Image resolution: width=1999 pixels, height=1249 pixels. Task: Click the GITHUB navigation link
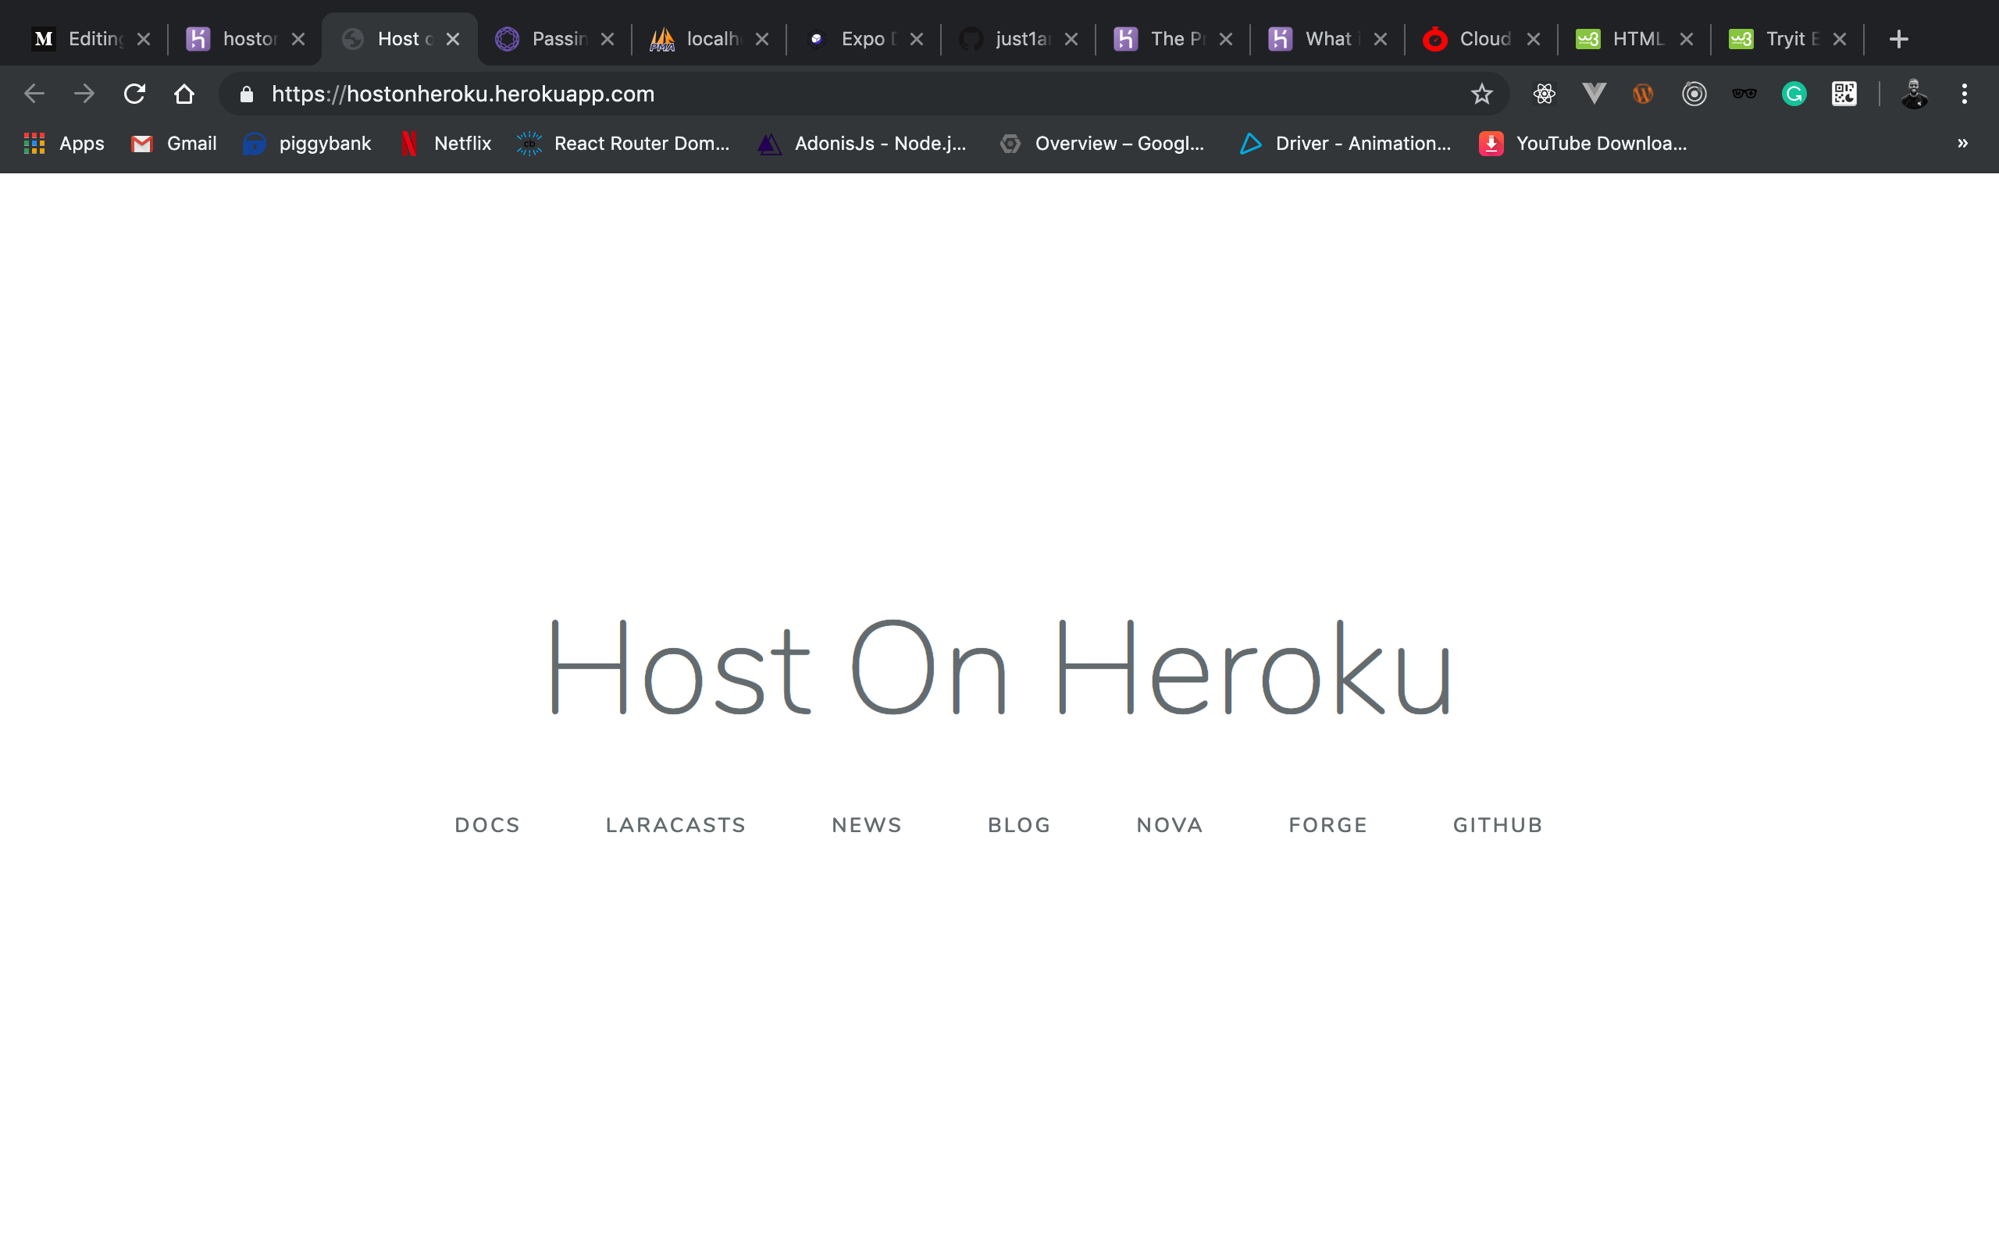click(1497, 824)
